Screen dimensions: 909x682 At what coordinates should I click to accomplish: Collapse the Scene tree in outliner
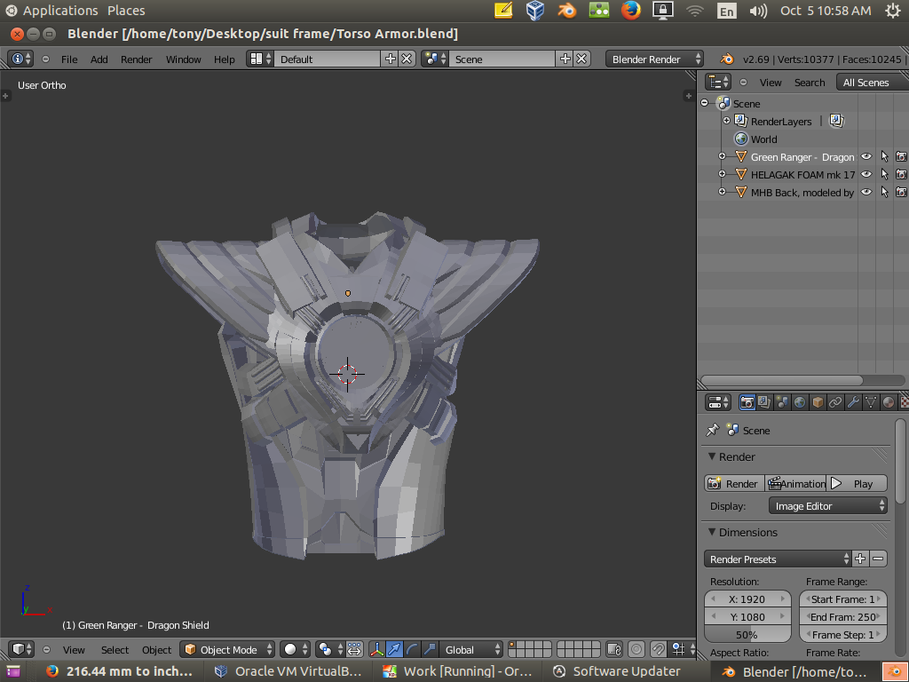tap(704, 103)
